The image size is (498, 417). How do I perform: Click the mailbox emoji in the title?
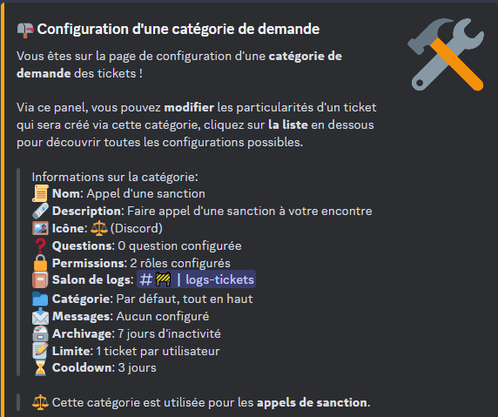pyautogui.click(x=25, y=30)
